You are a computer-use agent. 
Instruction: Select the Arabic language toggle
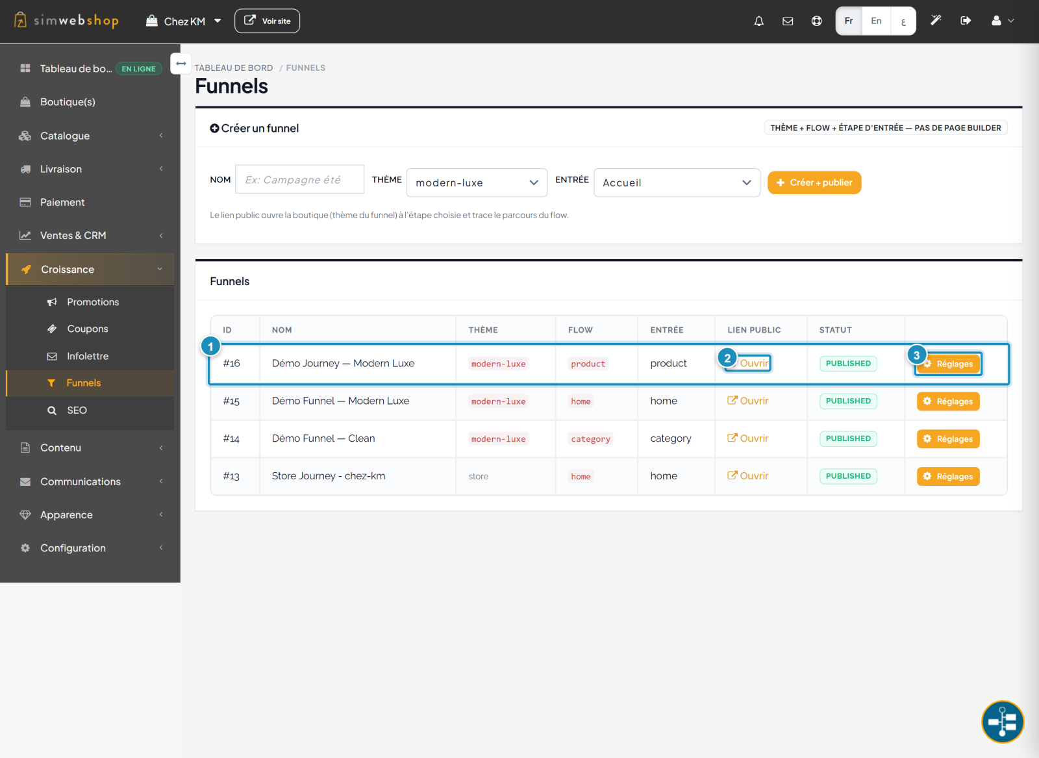903,21
